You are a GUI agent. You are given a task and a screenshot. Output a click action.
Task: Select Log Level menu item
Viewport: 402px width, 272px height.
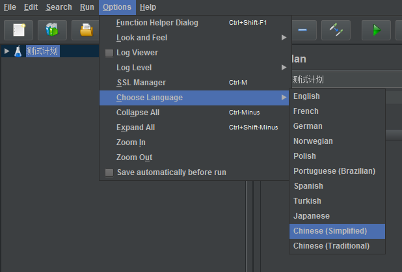pos(194,68)
